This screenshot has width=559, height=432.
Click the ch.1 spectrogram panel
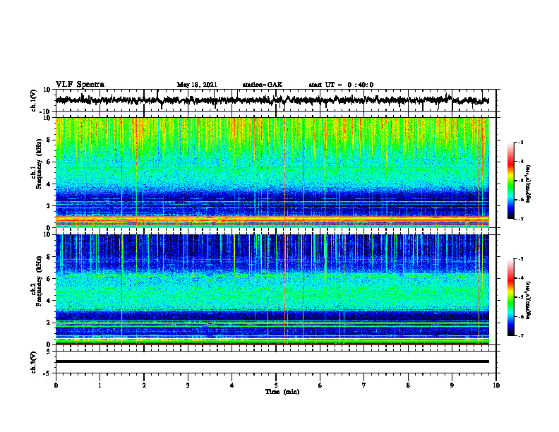pyautogui.click(x=272, y=172)
